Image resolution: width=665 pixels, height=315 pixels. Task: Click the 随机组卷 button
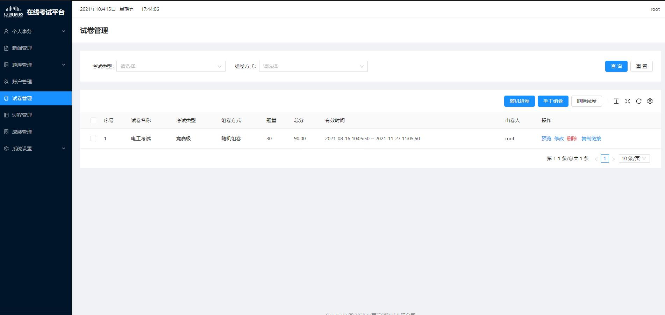(x=520, y=101)
